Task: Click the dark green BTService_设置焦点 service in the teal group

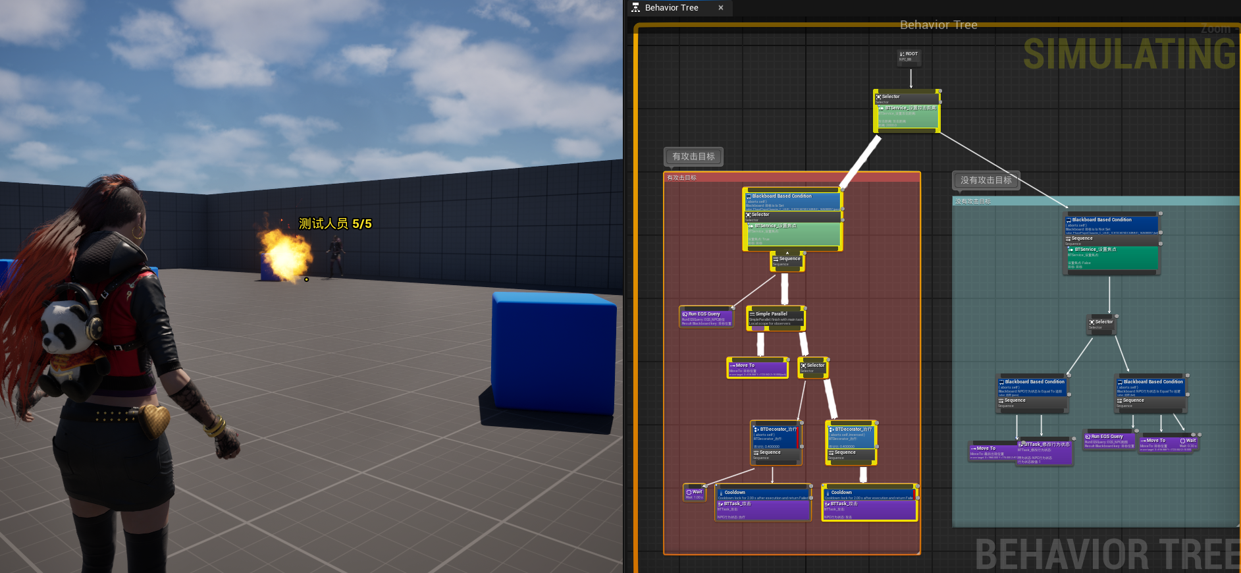Action: pyautogui.click(x=1111, y=258)
